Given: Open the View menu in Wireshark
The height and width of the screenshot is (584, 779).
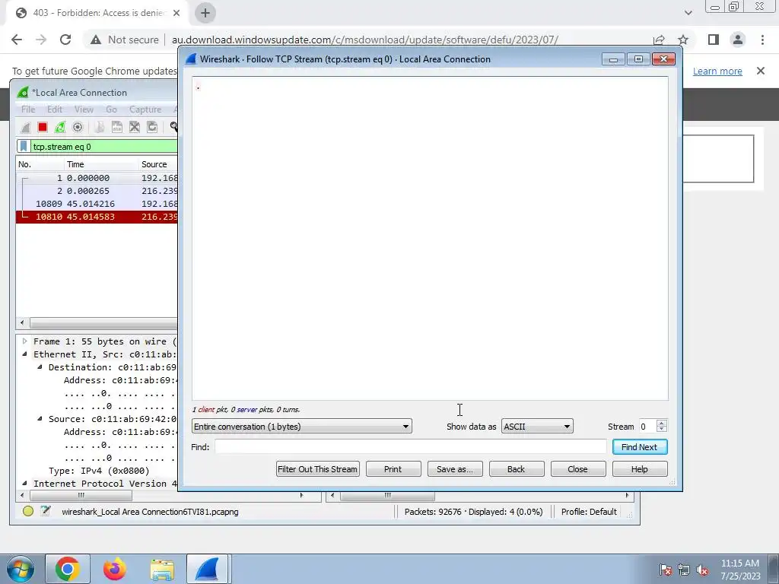Looking at the screenshot, I should click(x=84, y=109).
